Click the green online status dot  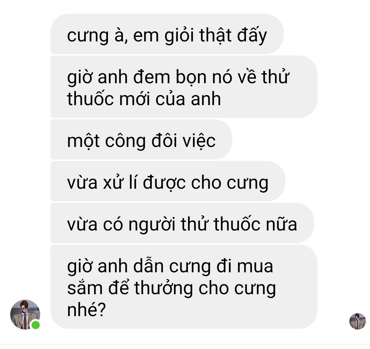click(x=36, y=325)
